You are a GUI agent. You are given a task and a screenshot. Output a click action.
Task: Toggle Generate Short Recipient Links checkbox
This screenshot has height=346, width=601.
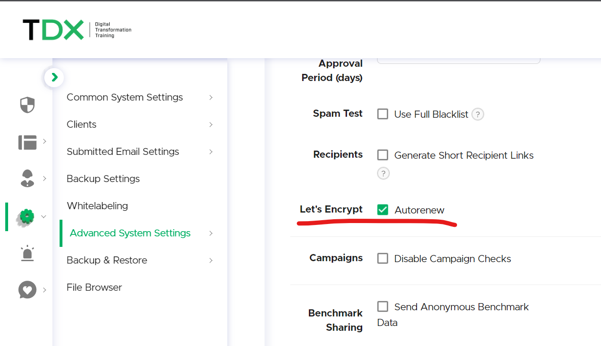(383, 155)
